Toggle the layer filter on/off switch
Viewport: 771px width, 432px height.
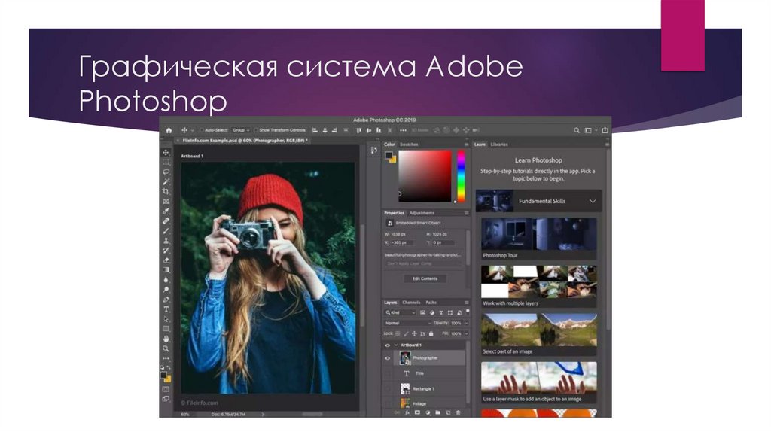click(467, 311)
